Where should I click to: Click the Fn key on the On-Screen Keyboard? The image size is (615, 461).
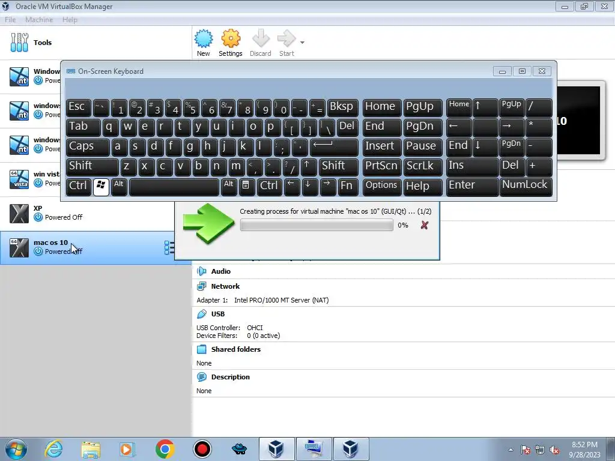point(348,187)
